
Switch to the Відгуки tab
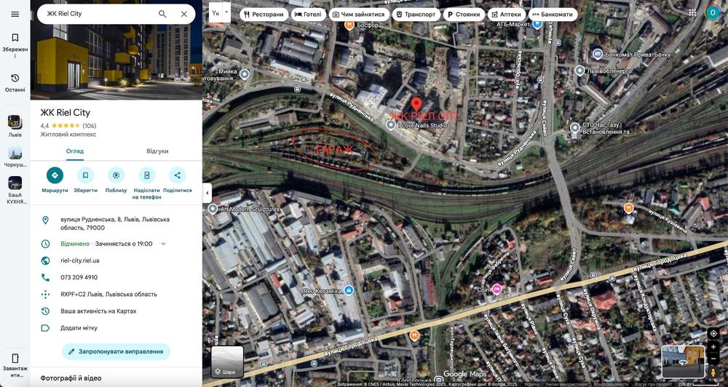pos(157,151)
